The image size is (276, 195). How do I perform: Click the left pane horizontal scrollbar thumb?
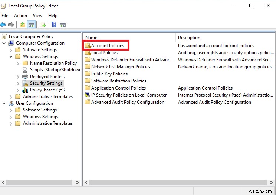(x=39, y=182)
